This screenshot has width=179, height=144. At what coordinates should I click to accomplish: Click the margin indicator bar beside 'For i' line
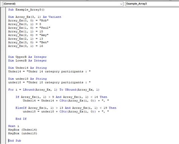(3, 90)
